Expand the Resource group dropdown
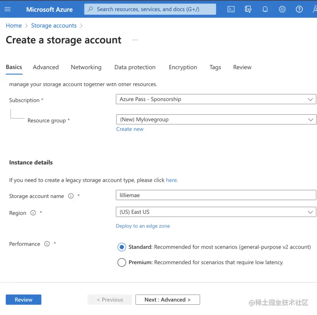Viewport: 317px width, 315px height. coord(216,119)
